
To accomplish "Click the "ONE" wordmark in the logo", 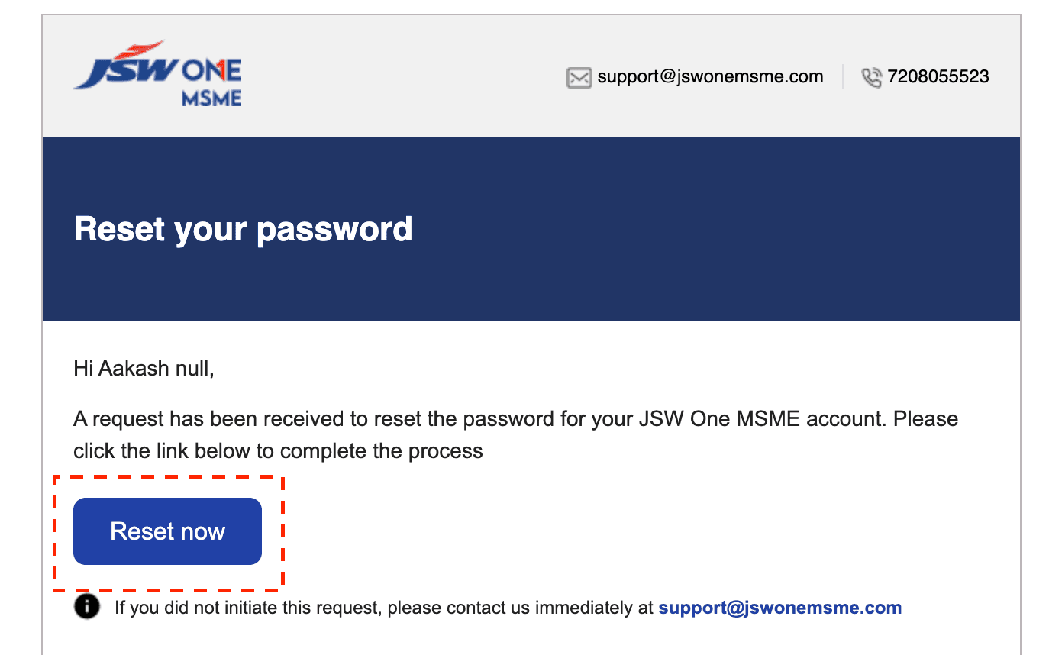I will 211,73.
